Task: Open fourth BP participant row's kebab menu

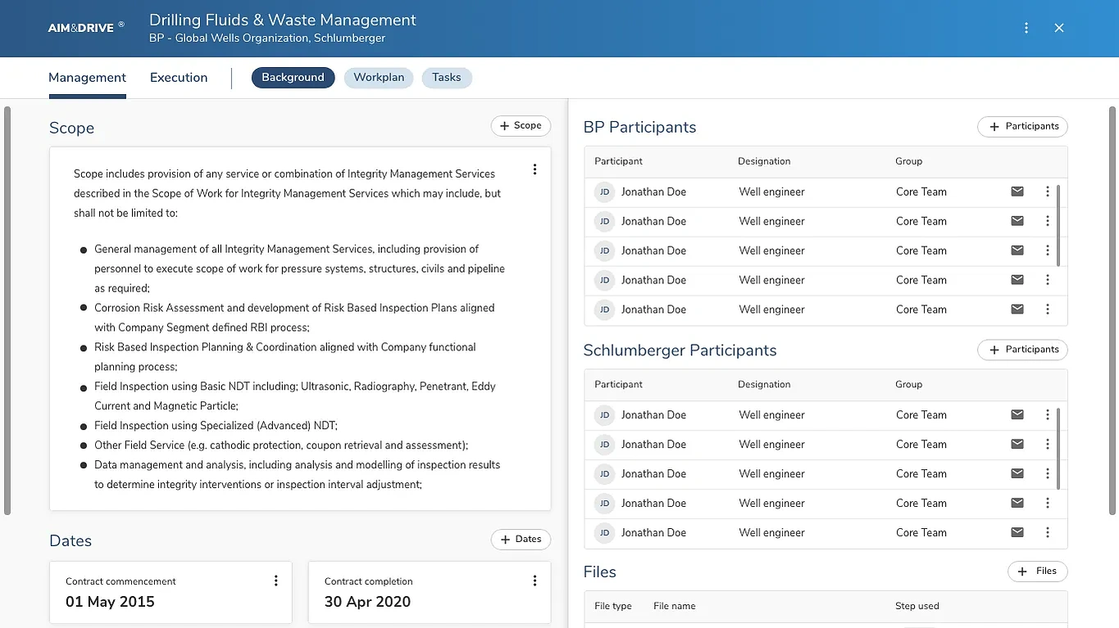Action: [1048, 280]
